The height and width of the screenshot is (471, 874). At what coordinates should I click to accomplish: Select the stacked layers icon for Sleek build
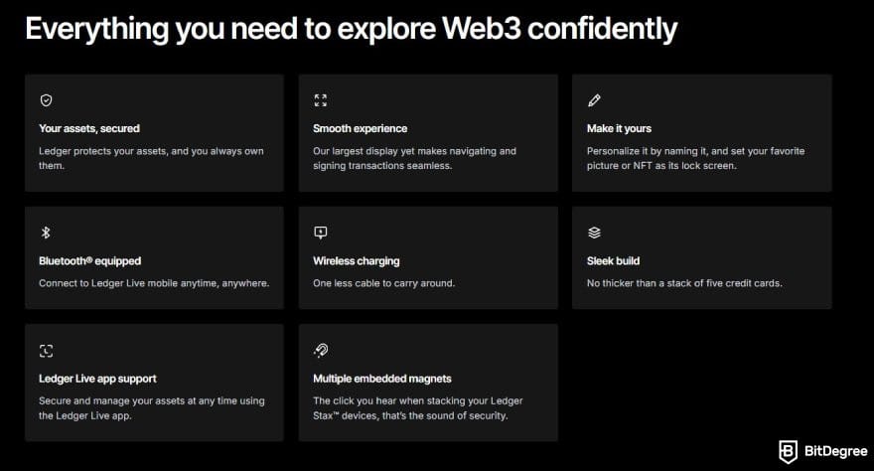[x=594, y=233]
